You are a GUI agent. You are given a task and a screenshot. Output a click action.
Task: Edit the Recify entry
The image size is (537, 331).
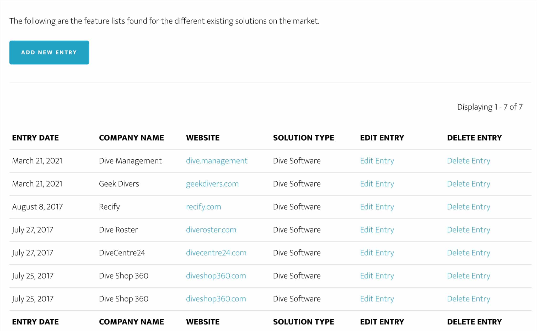pyautogui.click(x=377, y=207)
